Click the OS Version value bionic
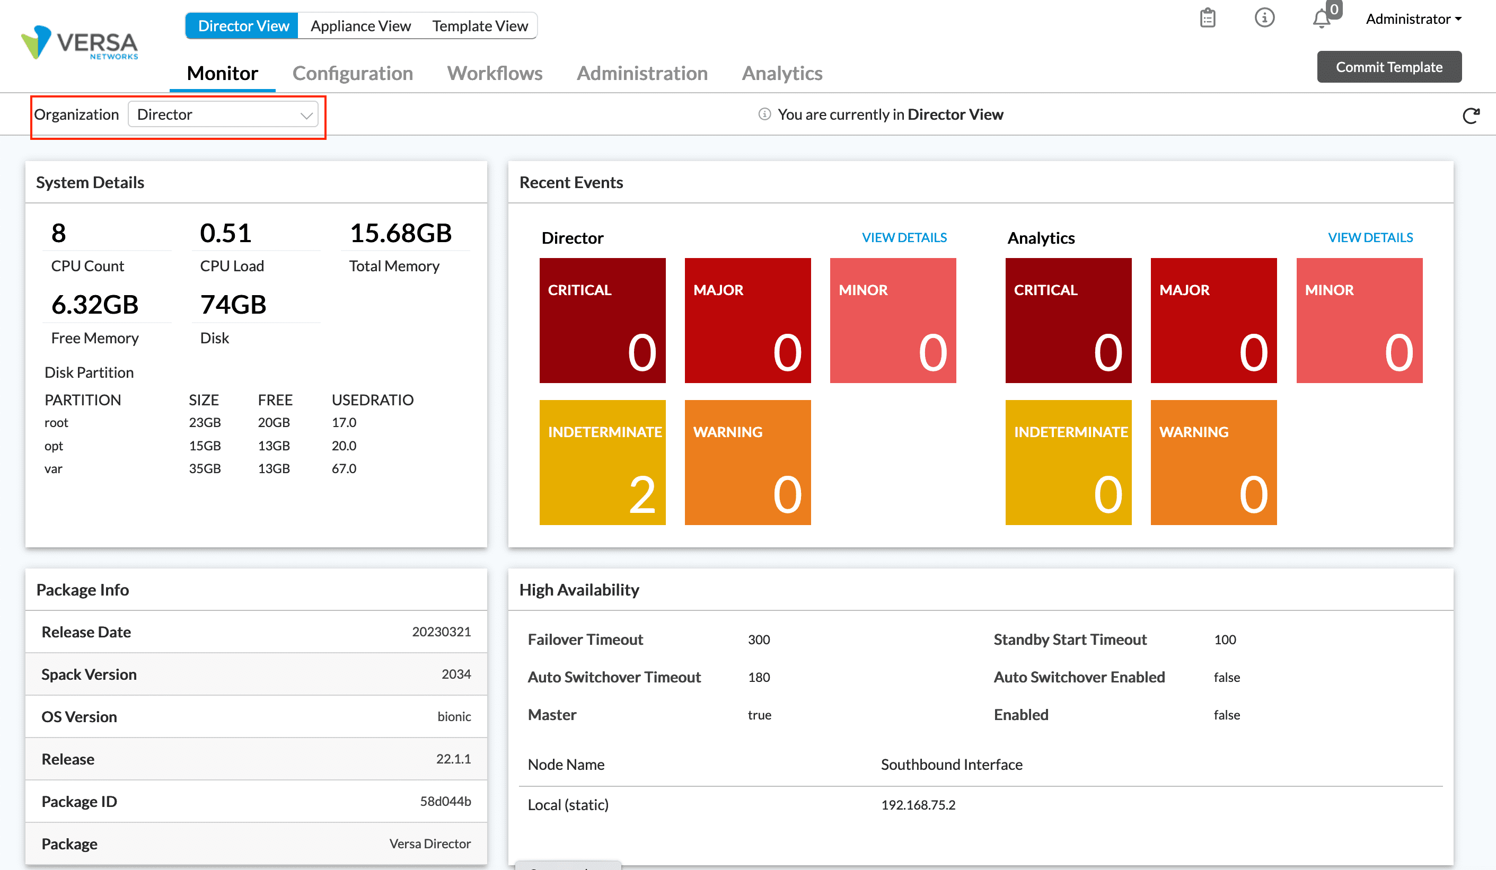The image size is (1496, 870). coord(454,717)
